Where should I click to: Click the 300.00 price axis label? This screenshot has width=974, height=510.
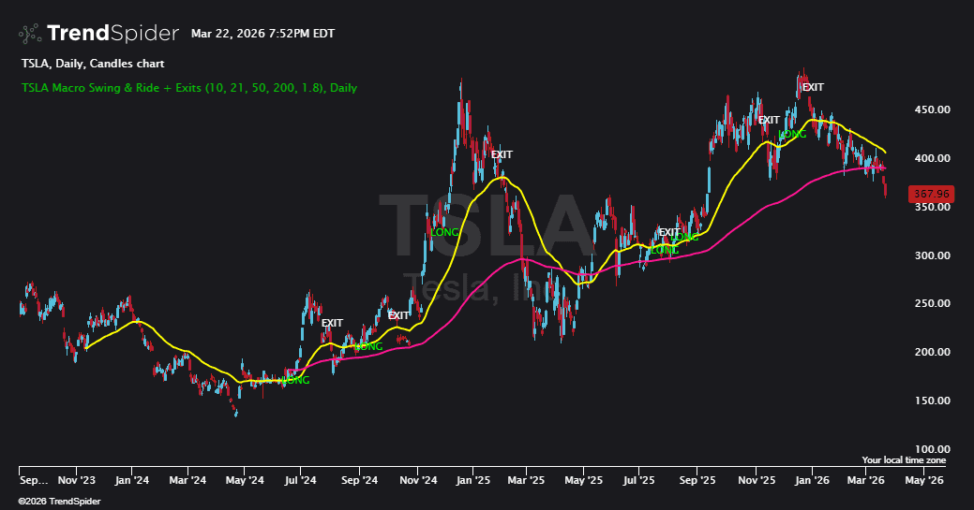click(x=932, y=255)
